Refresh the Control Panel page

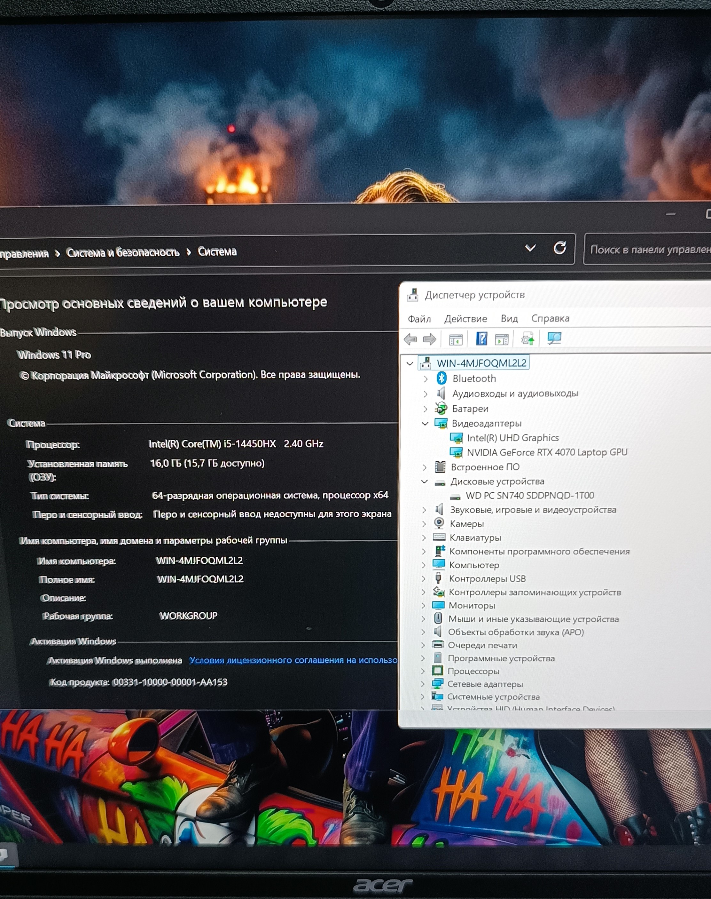pos(560,248)
